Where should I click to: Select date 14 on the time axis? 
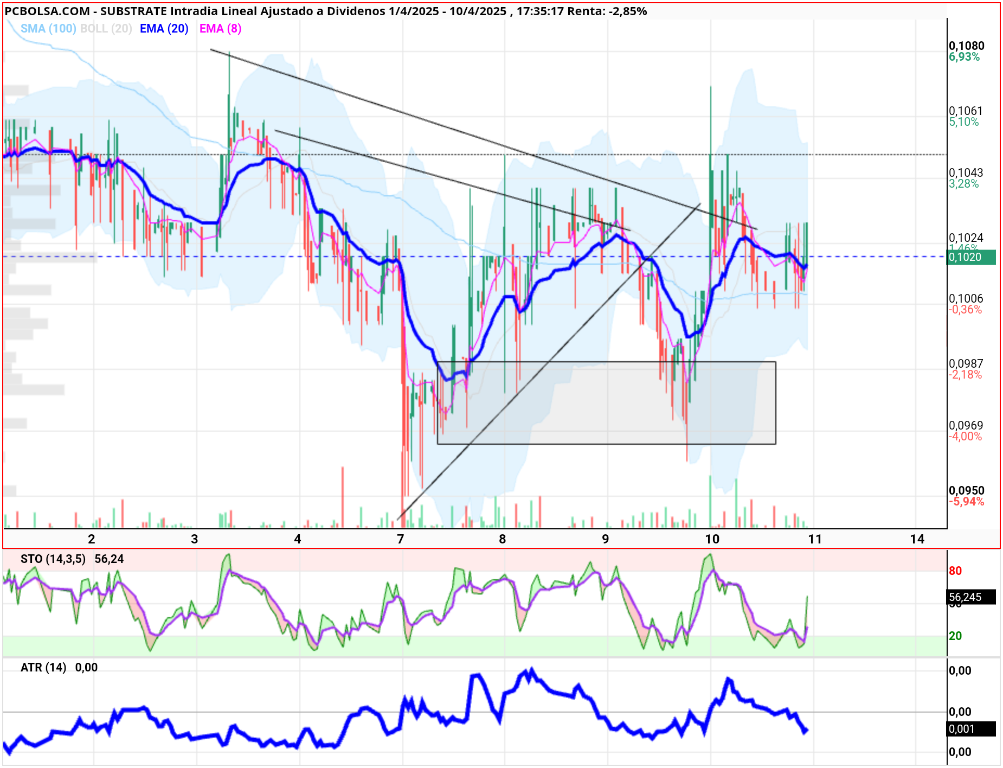[x=917, y=539]
